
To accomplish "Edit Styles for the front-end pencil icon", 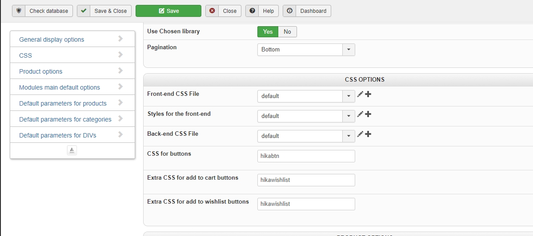I will point(360,114).
